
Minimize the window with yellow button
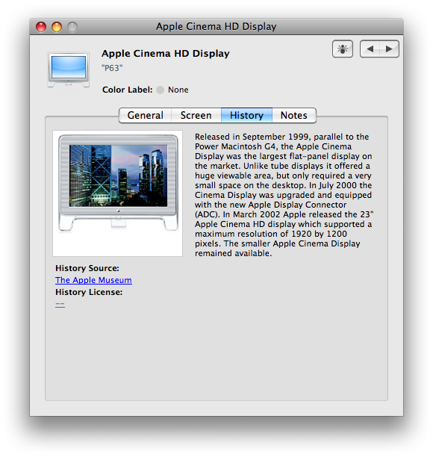tap(57, 27)
